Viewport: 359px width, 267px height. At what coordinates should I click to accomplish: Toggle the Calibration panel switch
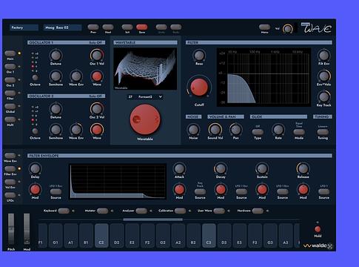click(180, 211)
